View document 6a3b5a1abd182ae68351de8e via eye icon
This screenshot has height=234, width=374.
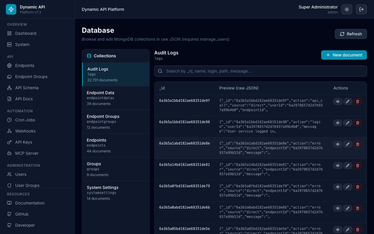pyautogui.click(x=338, y=144)
